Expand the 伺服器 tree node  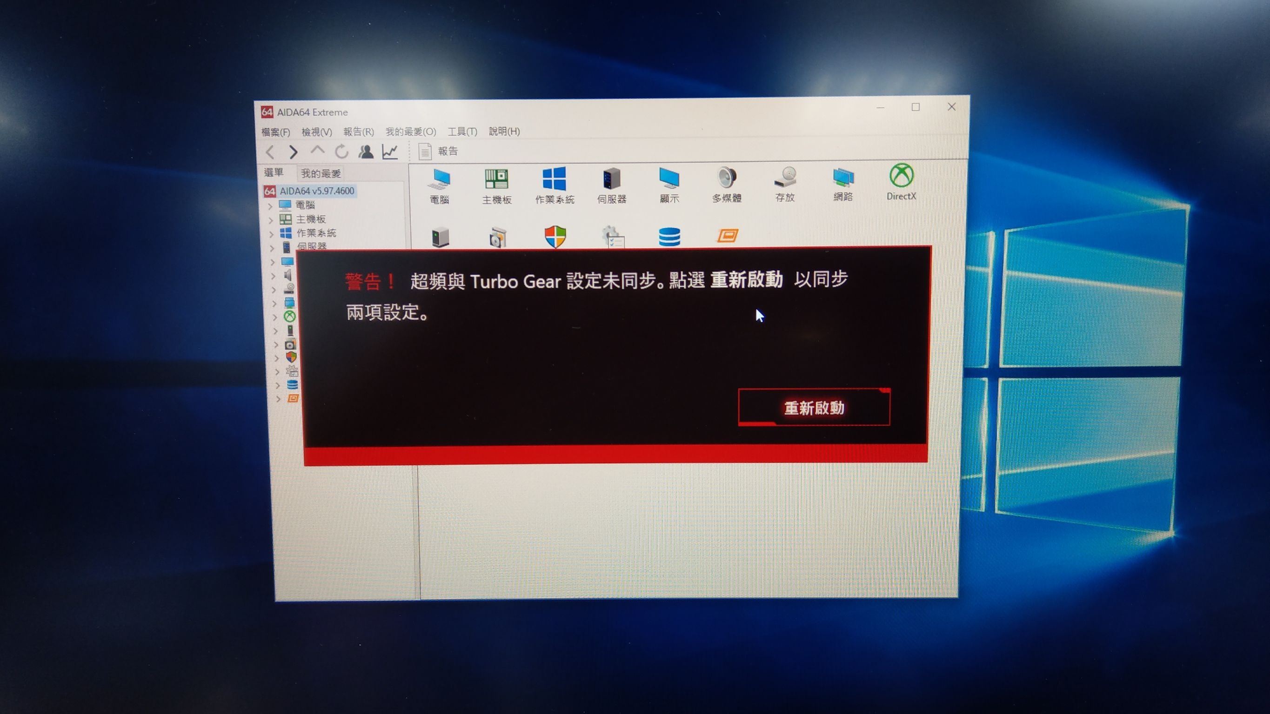tap(272, 248)
